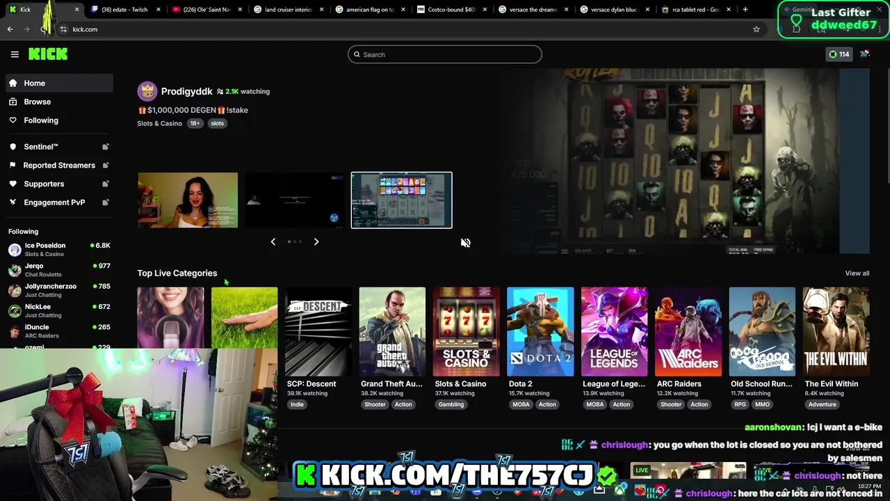This screenshot has height=501, width=890.
Task: Select the highlighted slots carousel thumbnail
Action: [401, 200]
